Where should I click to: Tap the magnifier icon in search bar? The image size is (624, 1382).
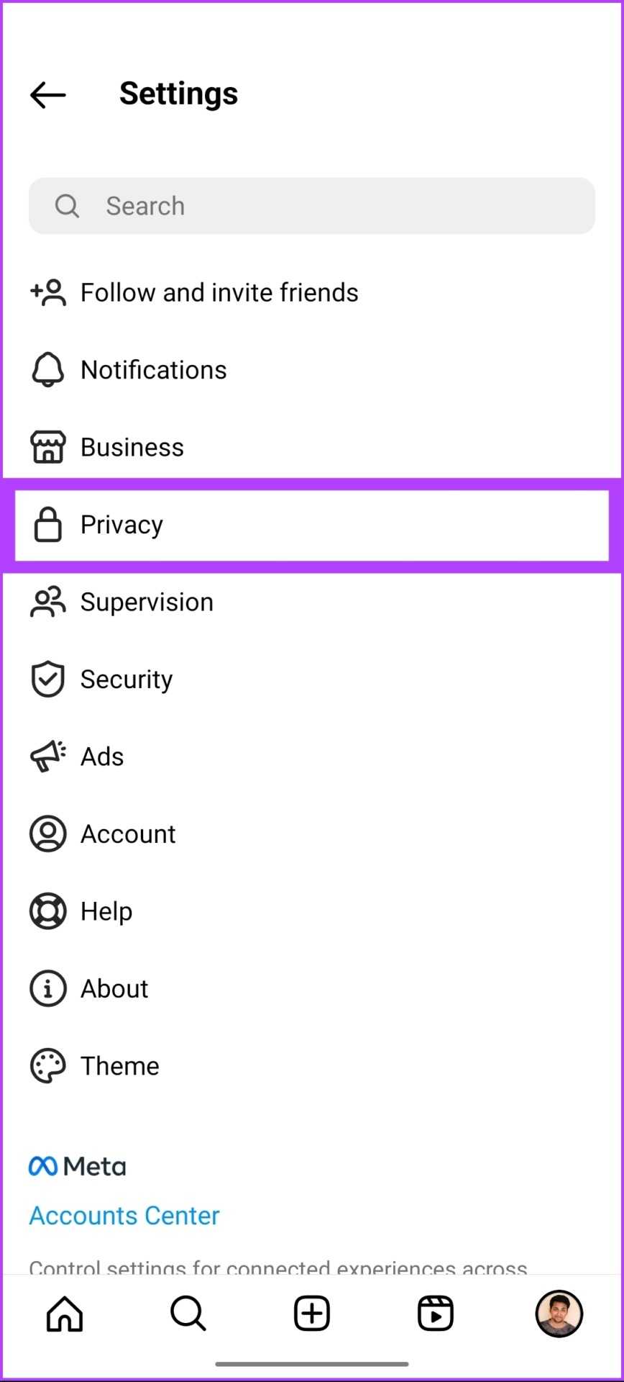(67, 206)
